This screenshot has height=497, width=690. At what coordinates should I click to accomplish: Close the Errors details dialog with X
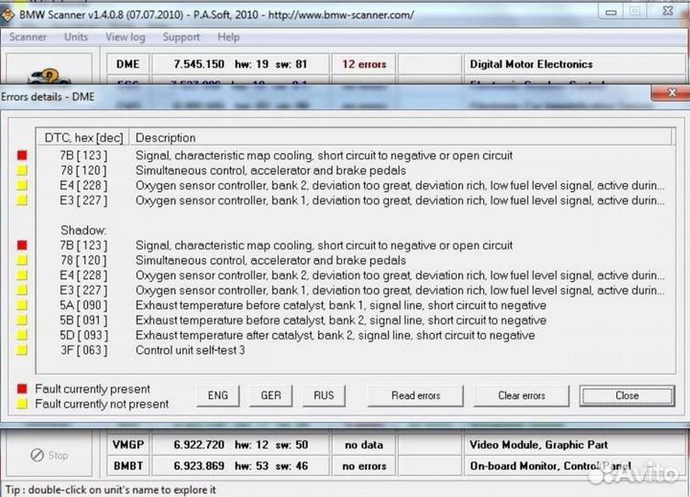pyautogui.click(x=672, y=92)
